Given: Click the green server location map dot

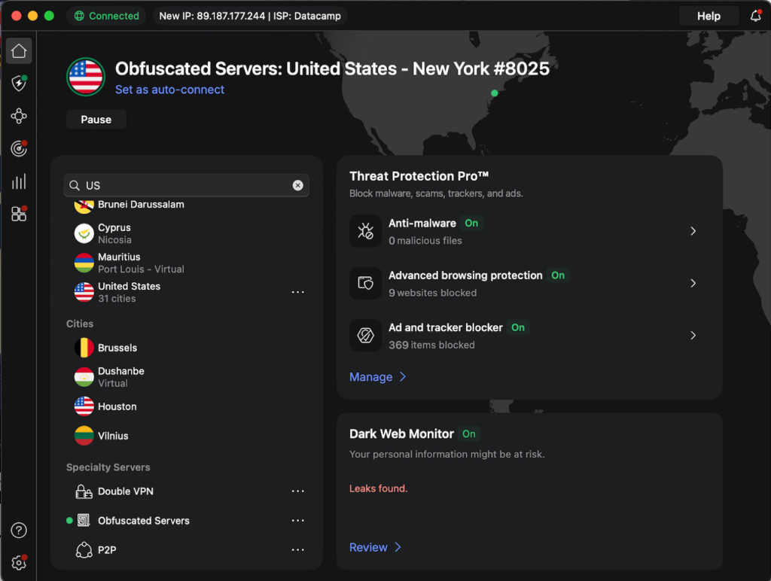Looking at the screenshot, I should pos(495,93).
